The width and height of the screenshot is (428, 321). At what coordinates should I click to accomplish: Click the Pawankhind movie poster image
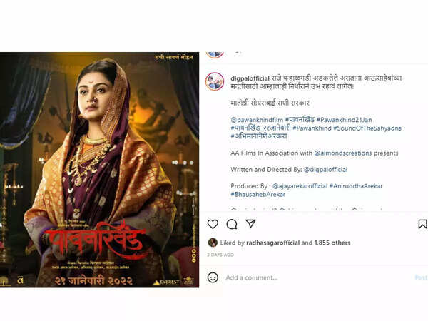[x=99, y=170]
